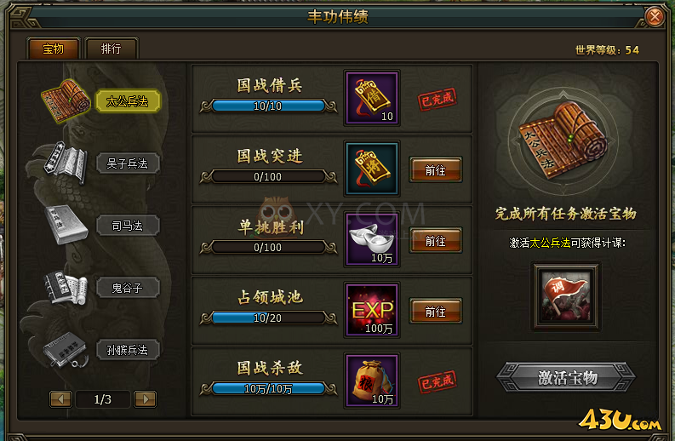Click the 借 token reward icon
This screenshot has height=441, width=675.
372,98
